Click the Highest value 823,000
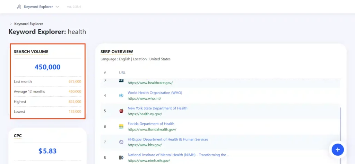Screen dimensions: 355x164 [x=75, y=102]
